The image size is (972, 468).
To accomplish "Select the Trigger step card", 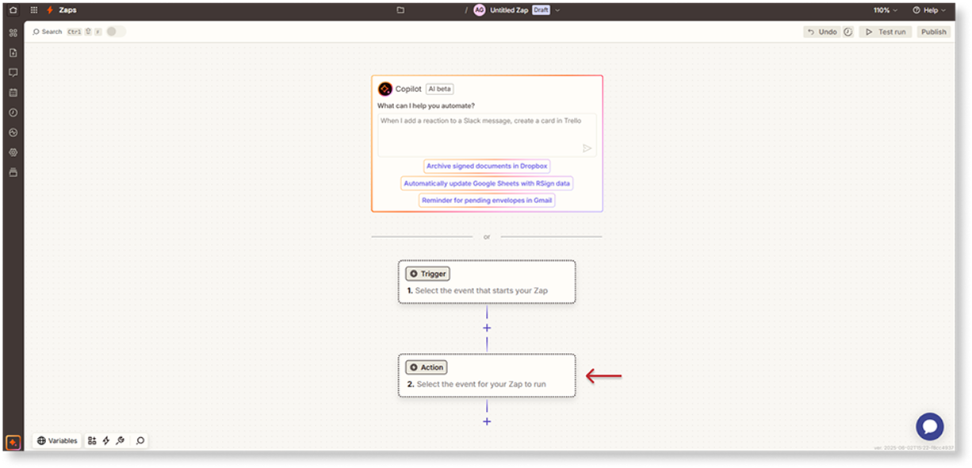I will 486,282.
